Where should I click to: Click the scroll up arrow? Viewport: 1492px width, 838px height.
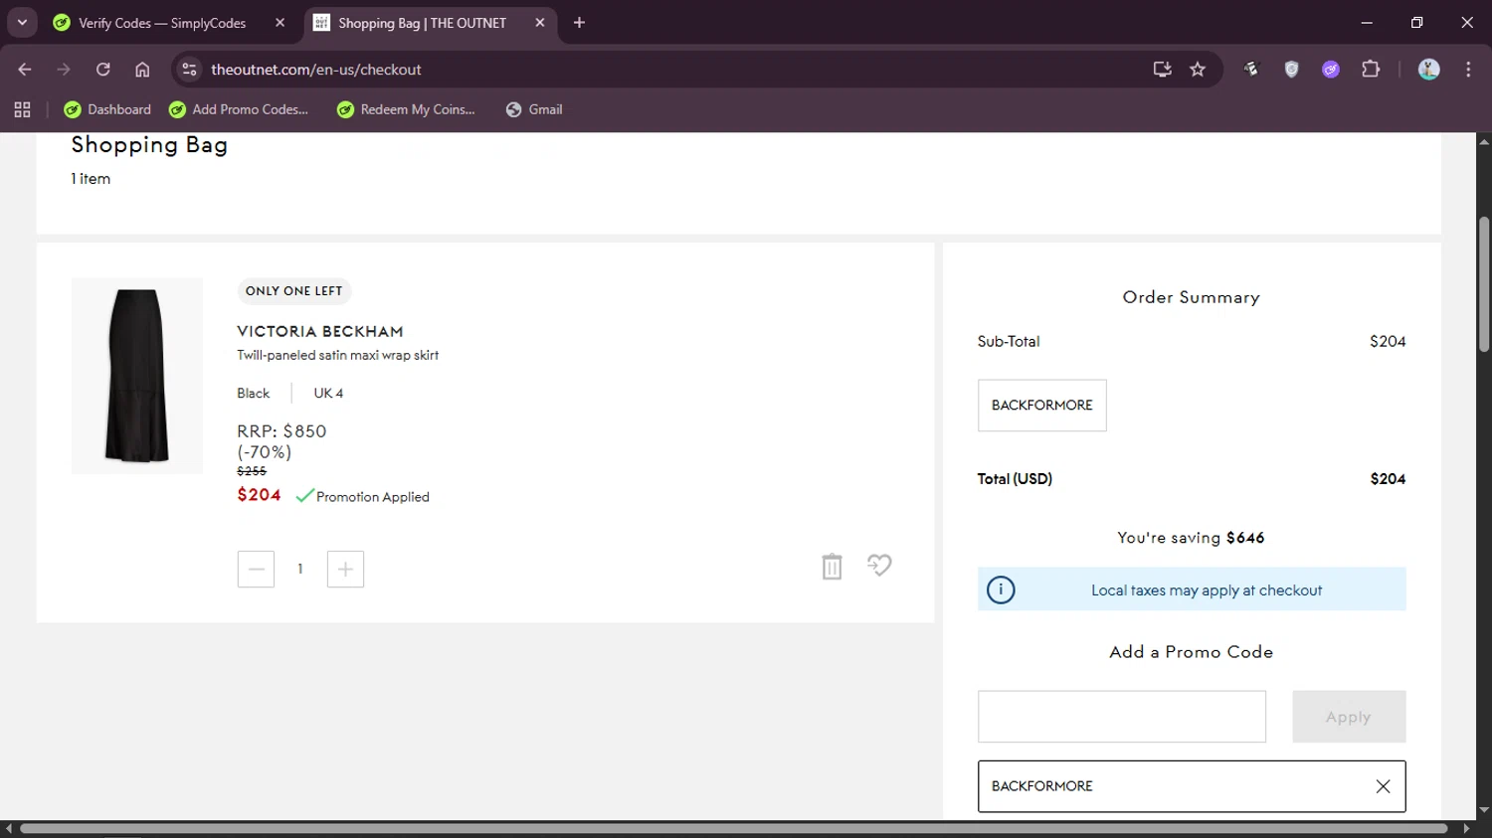(1483, 141)
